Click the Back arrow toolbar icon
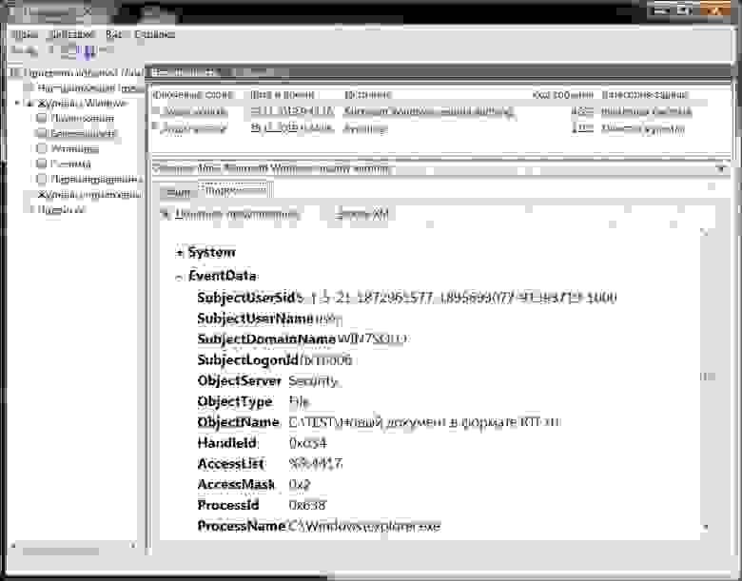This screenshot has width=742, height=581. pyautogui.click(x=17, y=49)
